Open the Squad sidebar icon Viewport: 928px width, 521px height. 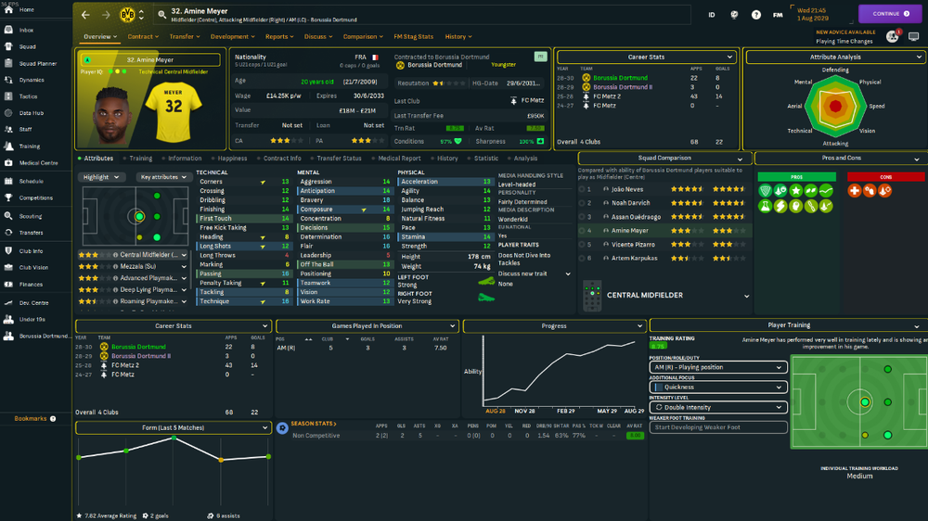click(8, 46)
